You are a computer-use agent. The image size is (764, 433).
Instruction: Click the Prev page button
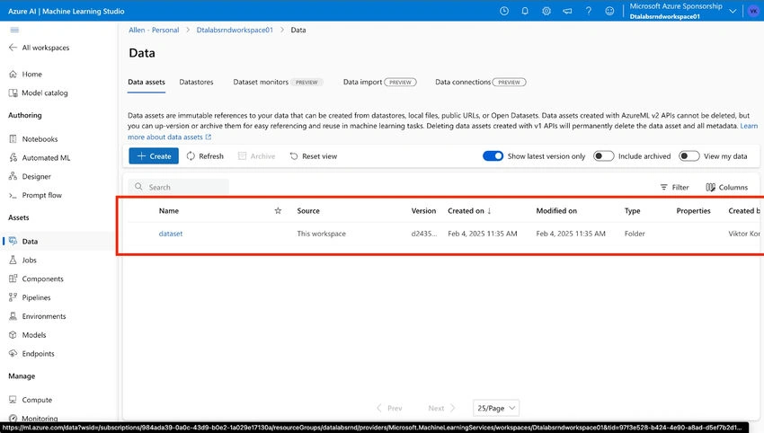point(389,408)
